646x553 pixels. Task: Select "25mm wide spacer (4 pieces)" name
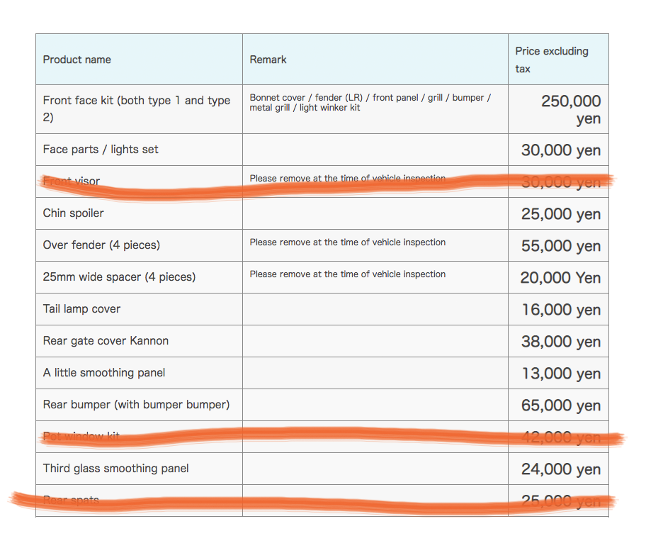(x=119, y=277)
